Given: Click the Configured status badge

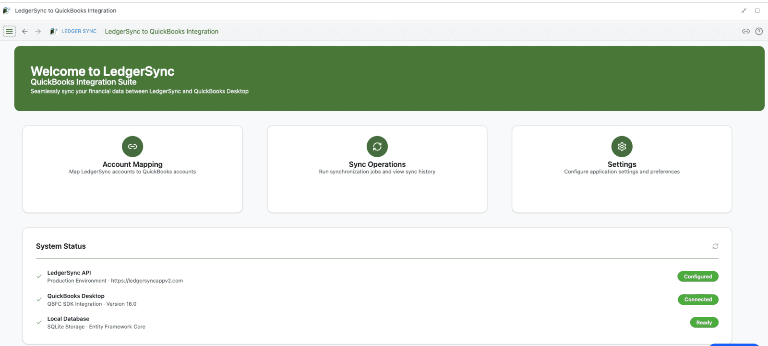Looking at the screenshot, I should pos(697,277).
